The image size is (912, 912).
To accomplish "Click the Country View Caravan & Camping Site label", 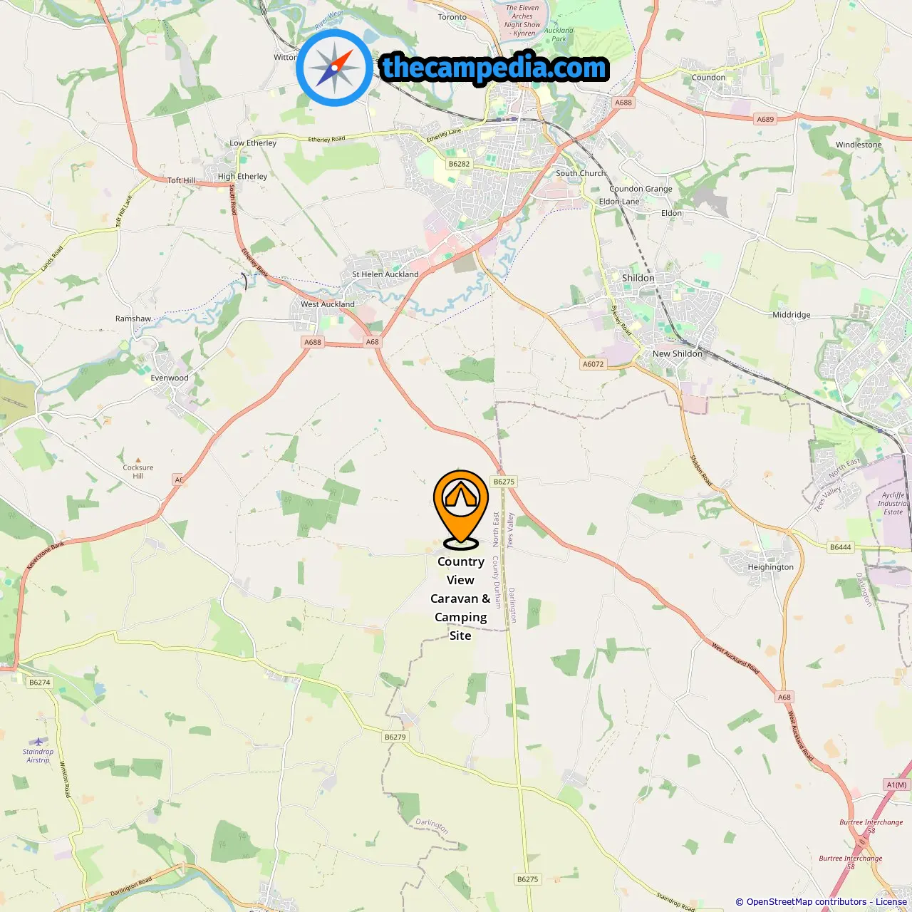I will [x=461, y=598].
